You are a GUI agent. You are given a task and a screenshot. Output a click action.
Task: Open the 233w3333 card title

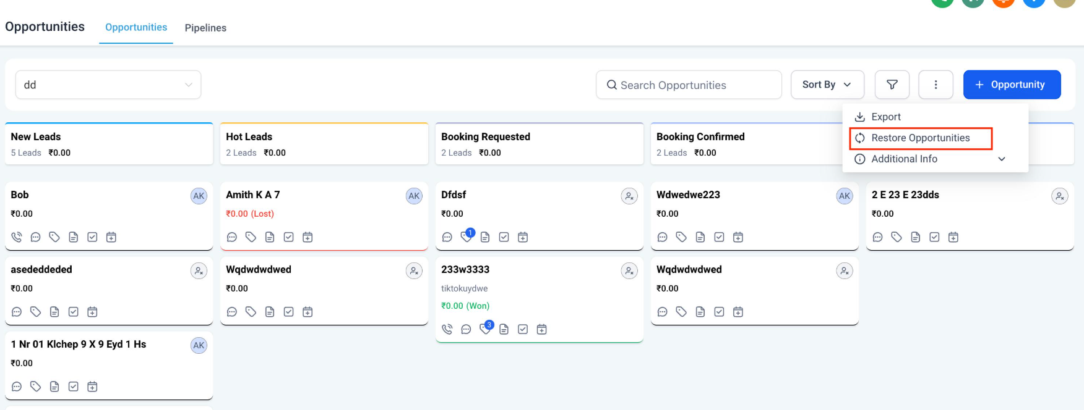[x=465, y=270]
